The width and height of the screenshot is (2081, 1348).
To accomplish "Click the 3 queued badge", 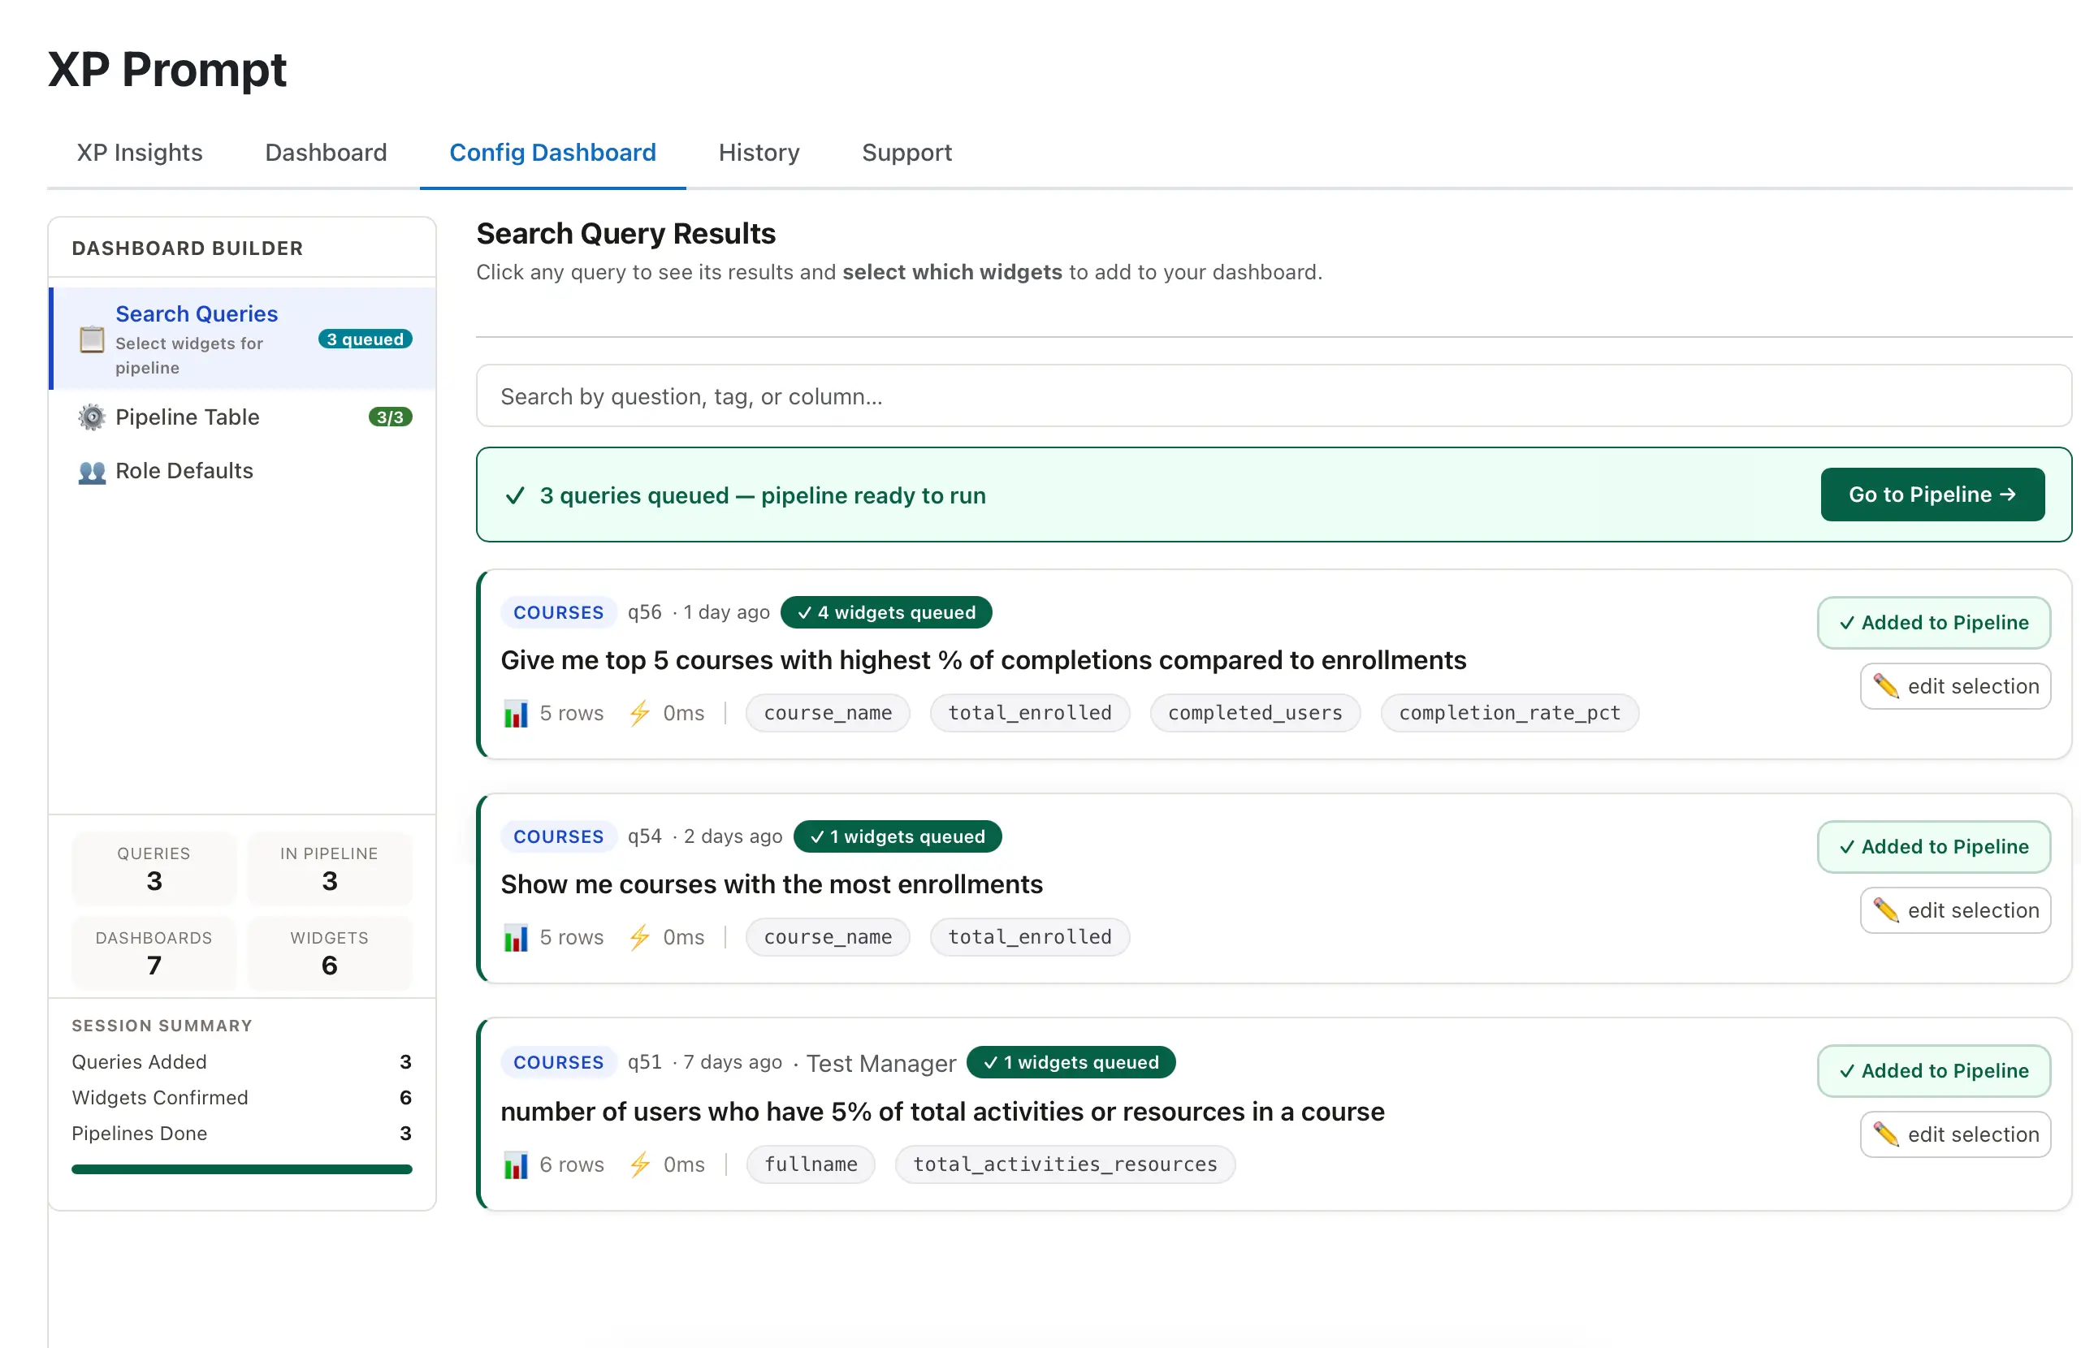I will pos(365,339).
